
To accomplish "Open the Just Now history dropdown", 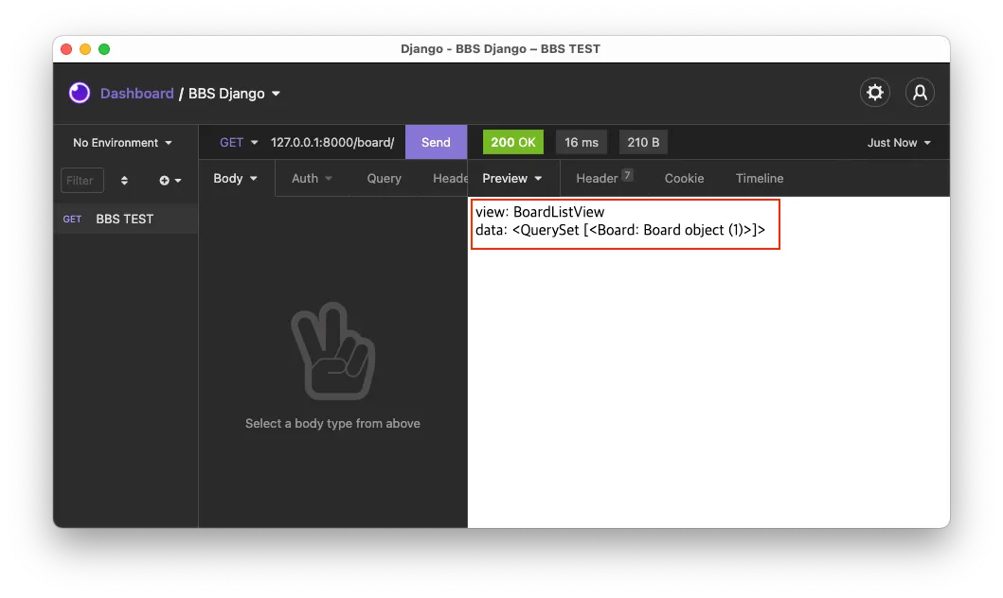I will pos(899,143).
